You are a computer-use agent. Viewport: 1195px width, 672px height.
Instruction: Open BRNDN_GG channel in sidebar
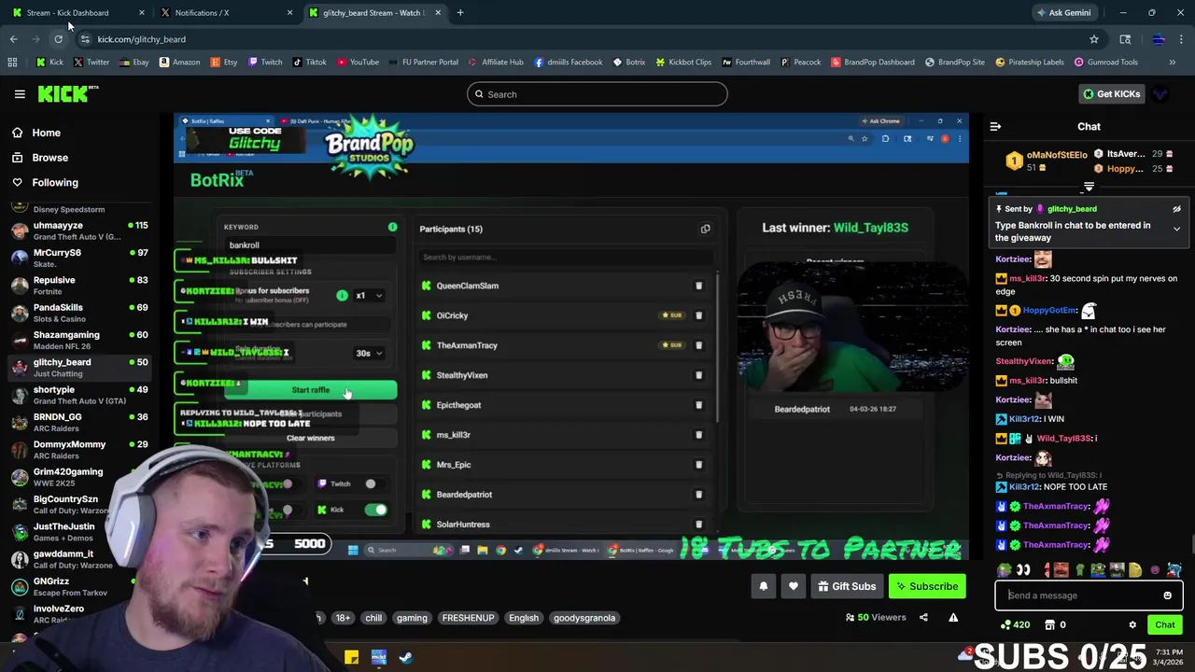tap(79, 422)
